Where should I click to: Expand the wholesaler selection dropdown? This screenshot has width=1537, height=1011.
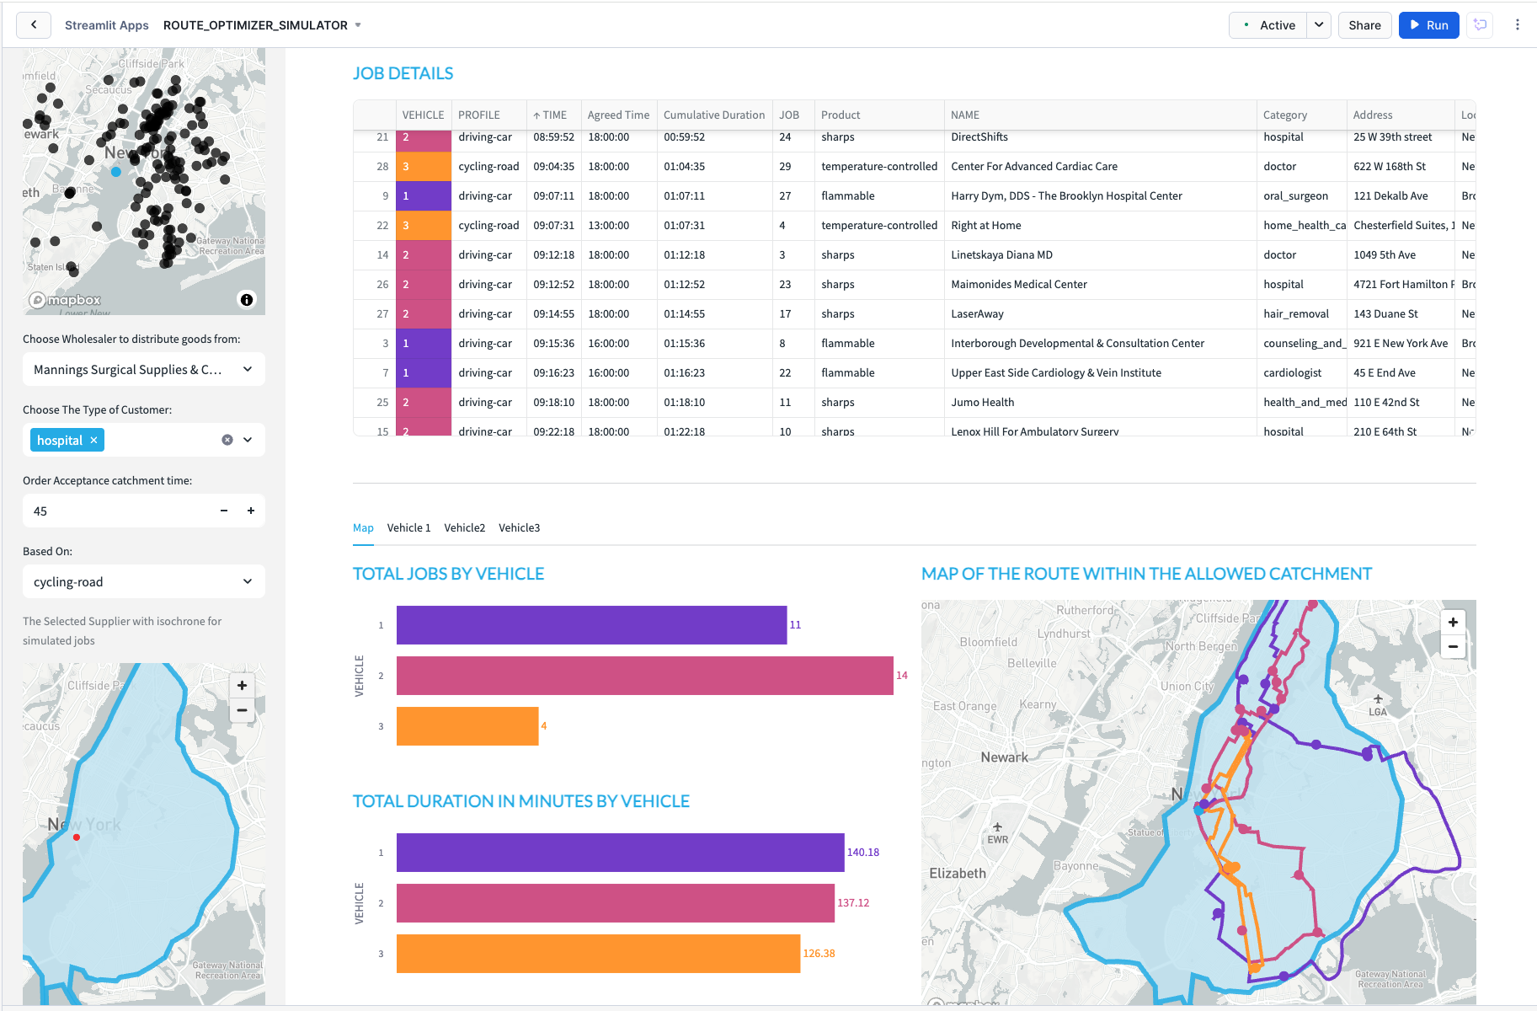[248, 369]
